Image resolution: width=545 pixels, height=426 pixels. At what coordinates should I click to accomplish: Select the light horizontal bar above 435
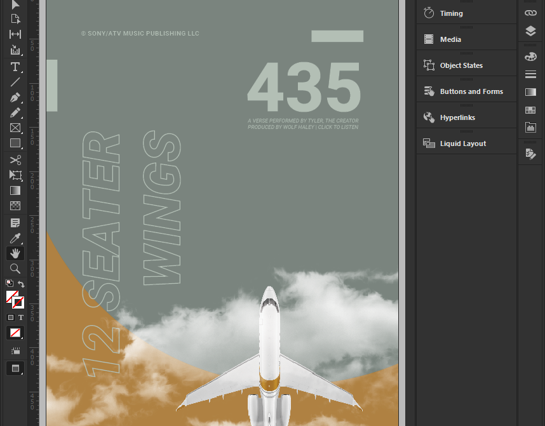tap(337, 36)
